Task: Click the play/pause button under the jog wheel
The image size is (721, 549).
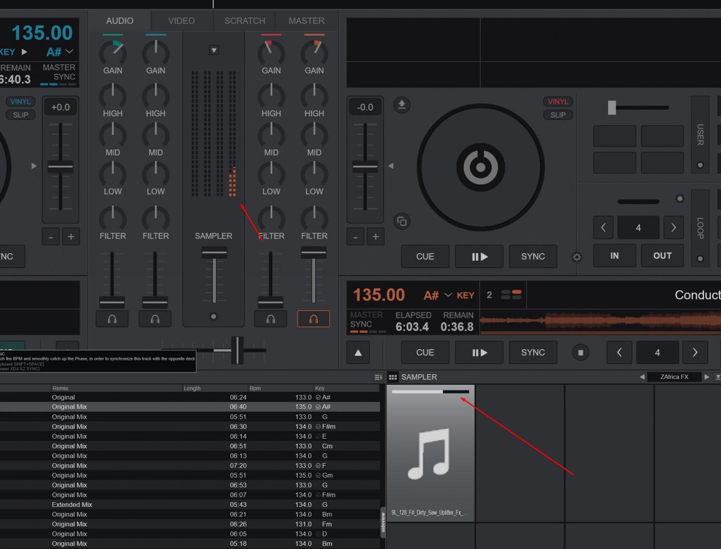Action: click(479, 257)
